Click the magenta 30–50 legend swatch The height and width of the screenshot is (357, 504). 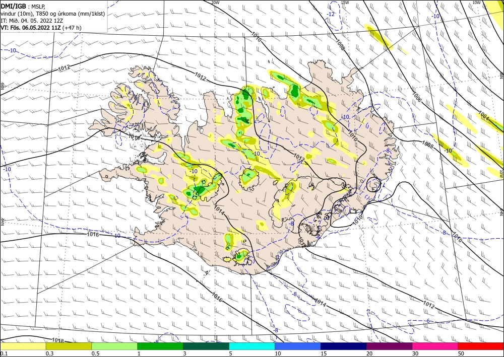click(435, 346)
